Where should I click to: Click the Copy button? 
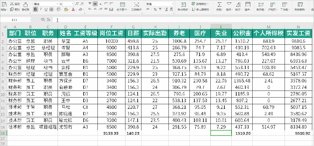pyautogui.click(x=15, y=9)
